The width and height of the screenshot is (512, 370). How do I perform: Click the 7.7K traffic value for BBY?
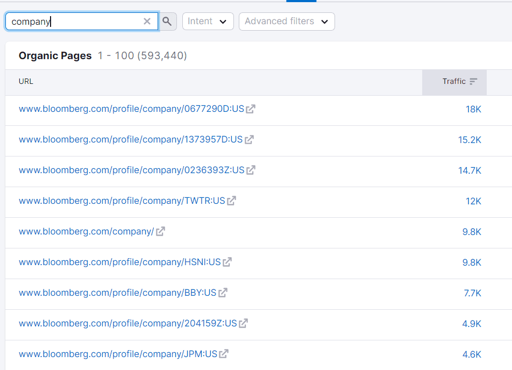[472, 293]
